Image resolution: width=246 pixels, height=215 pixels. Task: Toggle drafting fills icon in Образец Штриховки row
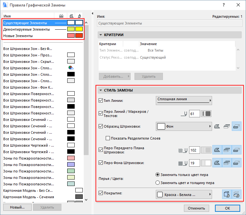point(217,126)
